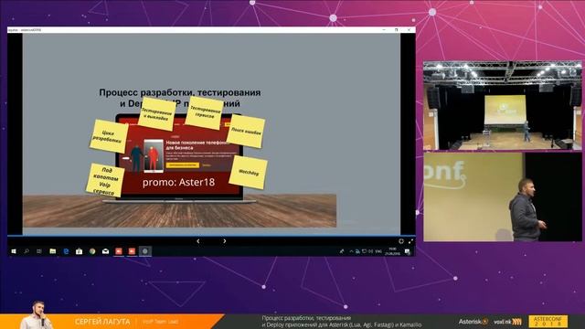This screenshot has width=585, height=329.
Task: Select the highlighted gray app taskbar icon
Action: click(145, 251)
